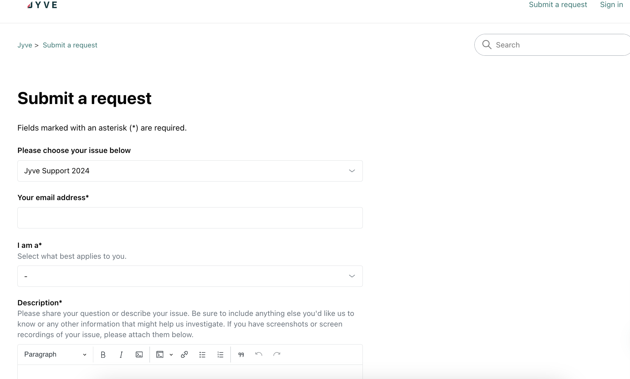Click the email address input field
Image resolution: width=630 pixels, height=379 pixels.
click(x=190, y=218)
